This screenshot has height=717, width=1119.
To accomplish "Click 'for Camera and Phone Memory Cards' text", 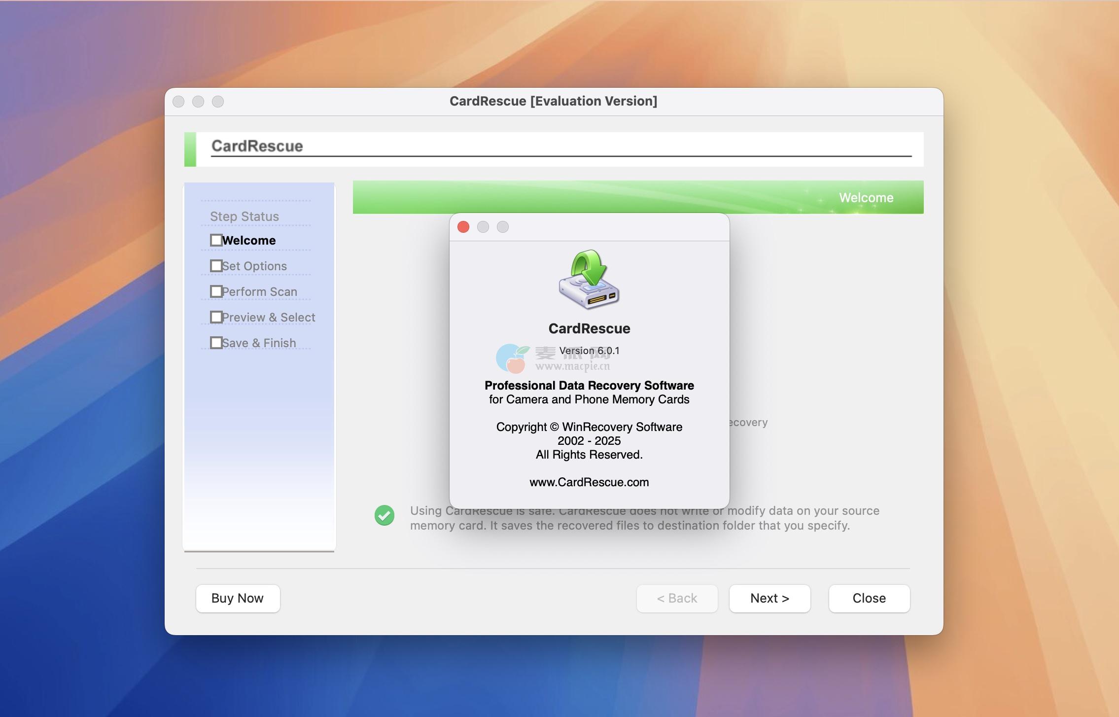I will 589,399.
